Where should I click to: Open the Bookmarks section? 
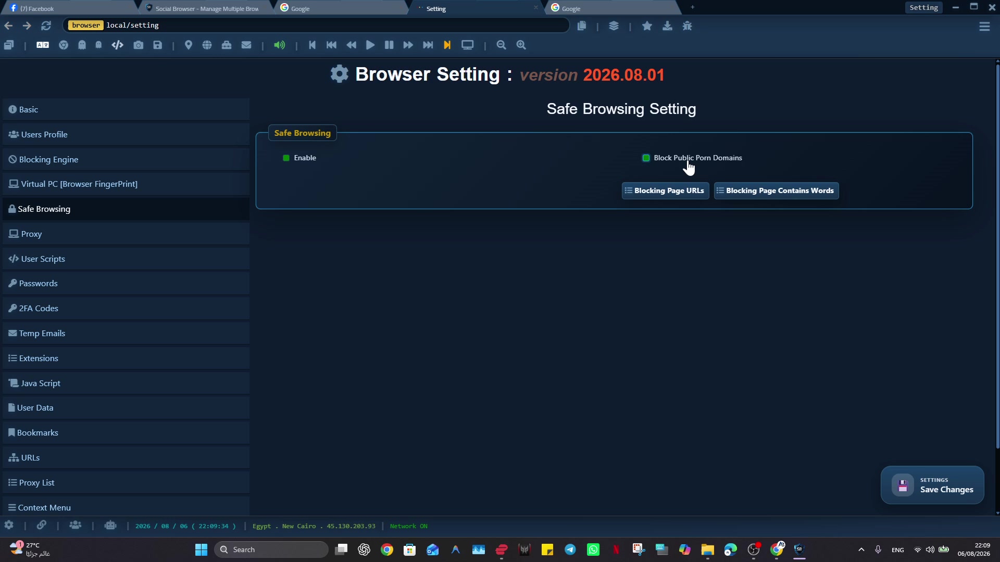[x=126, y=433]
